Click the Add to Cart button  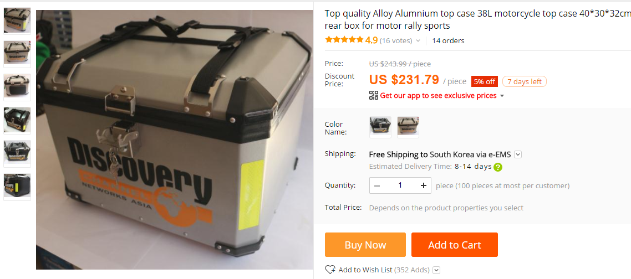pos(454,245)
